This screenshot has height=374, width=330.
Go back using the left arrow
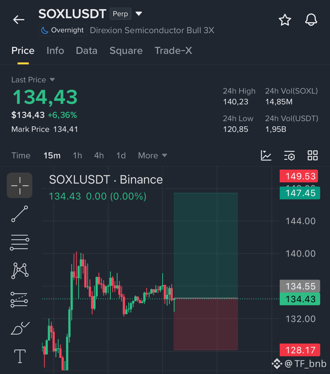click(x=19, y=20)
